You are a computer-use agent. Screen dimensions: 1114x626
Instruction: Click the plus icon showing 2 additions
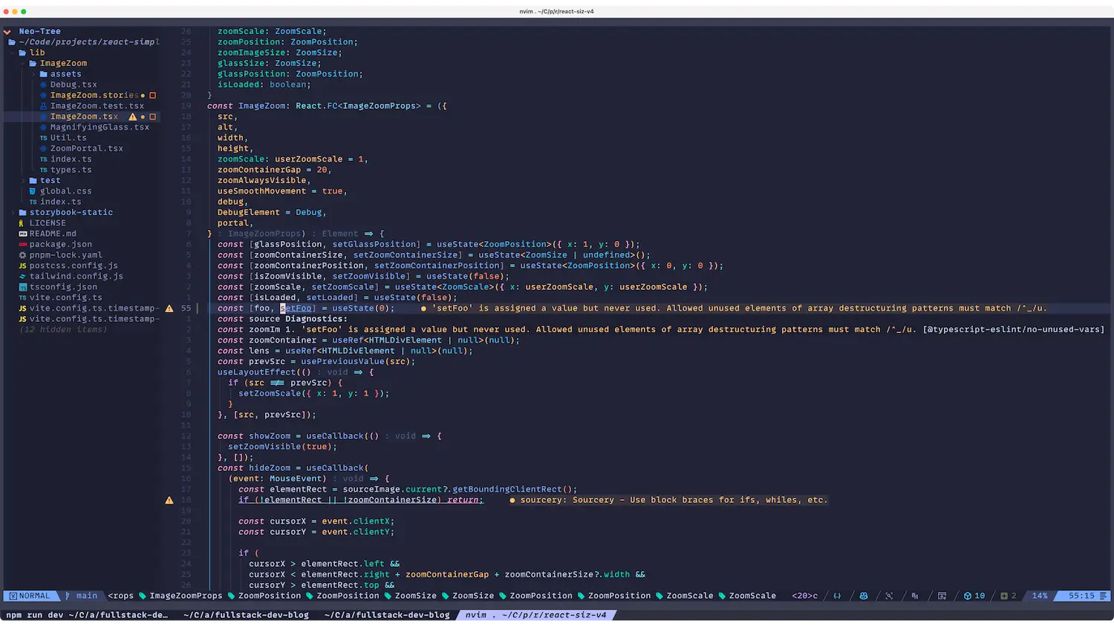click(1004, 596)
